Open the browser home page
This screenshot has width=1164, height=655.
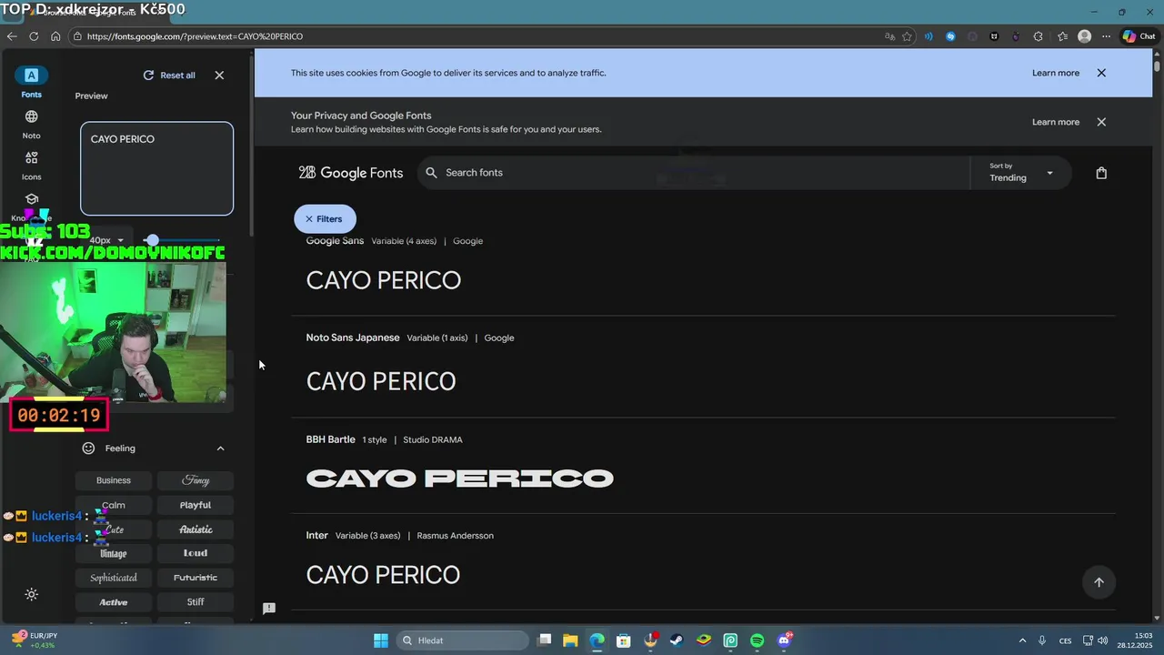click(x=55, y=36)
